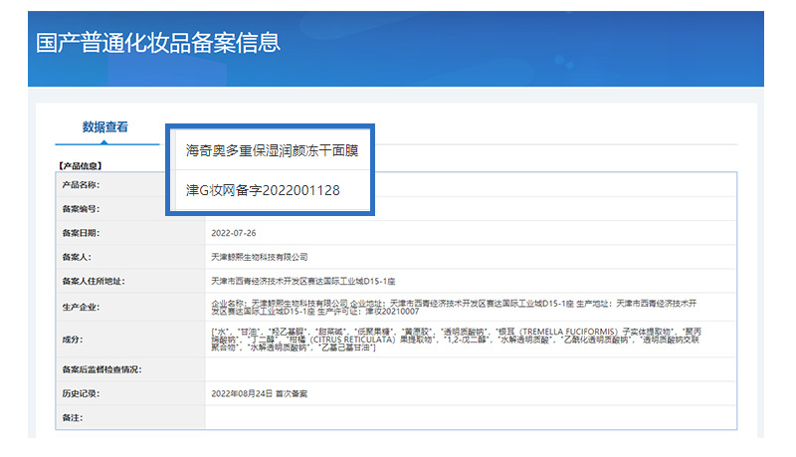The height and width of the screenshot is (457, 796).
Task: Click the 备案编号 row label
Action: (81, 209)
